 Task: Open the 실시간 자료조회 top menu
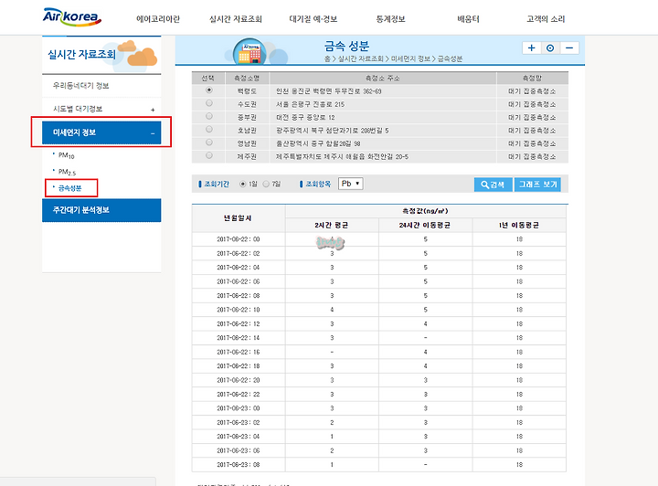(x=236, y=19)
